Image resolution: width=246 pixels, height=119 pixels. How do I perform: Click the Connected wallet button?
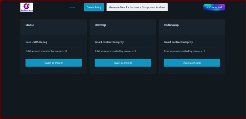point(214,7)
